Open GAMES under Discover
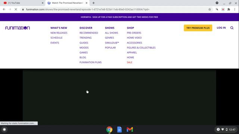239x134 pixels. click(x=84, y=52)
